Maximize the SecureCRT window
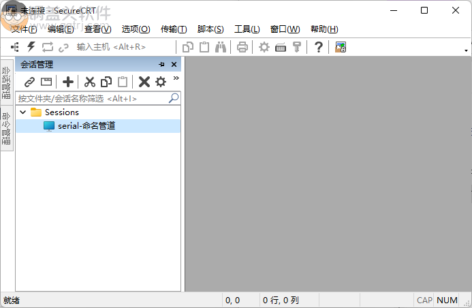The image size is (472, 308). coord(424,10)
